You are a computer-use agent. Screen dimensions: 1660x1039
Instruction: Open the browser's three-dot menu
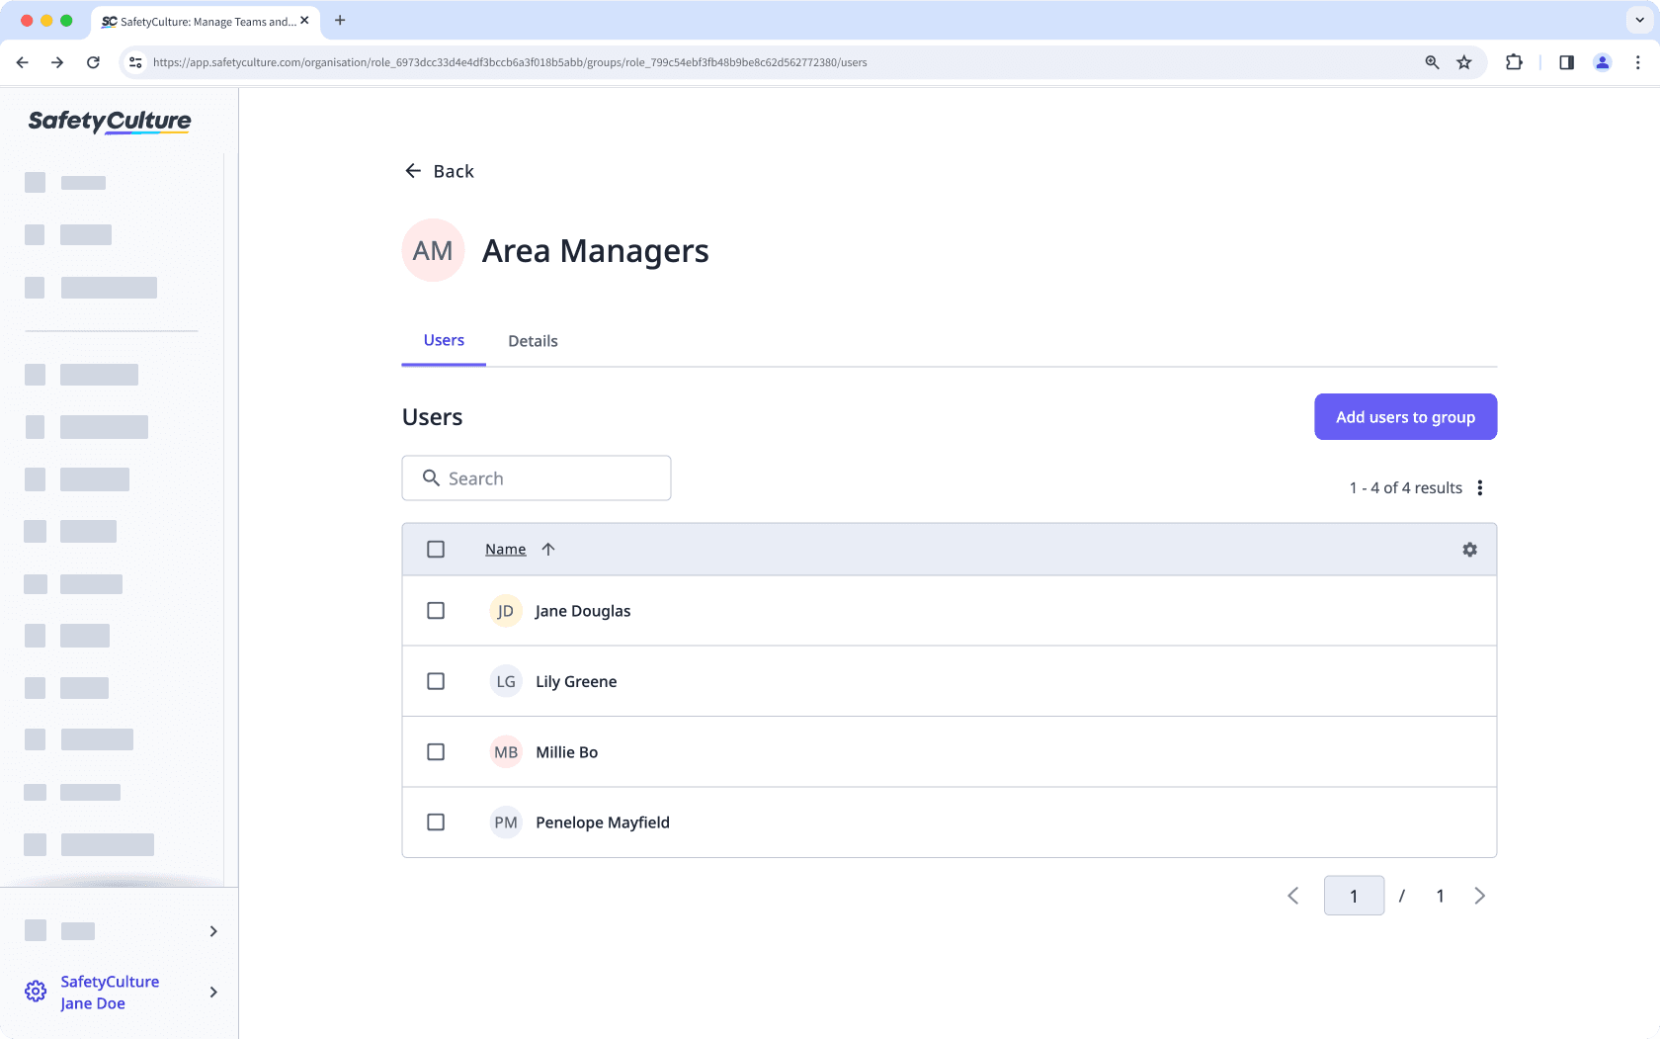[1638, 61]
